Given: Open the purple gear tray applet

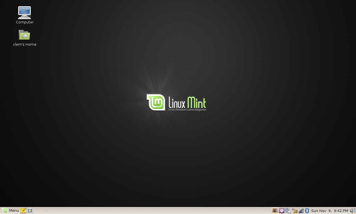Looking at the screenshot, I should pos(282,211).
